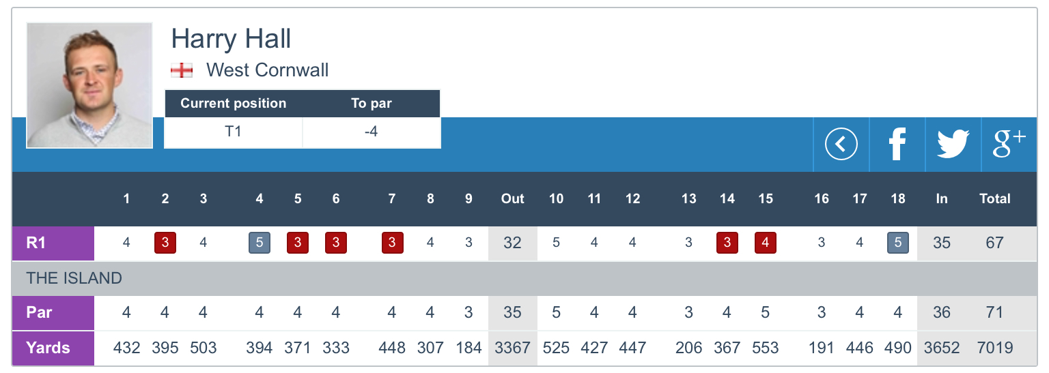Image resolution: width=1049 pixels, height=373 pixels.
Task: Click the red birdie score on hole 2
Action: click(165, 243)
